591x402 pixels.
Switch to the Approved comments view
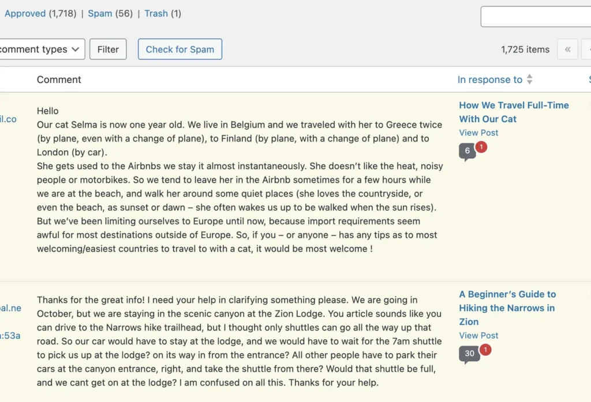[25, 14]
